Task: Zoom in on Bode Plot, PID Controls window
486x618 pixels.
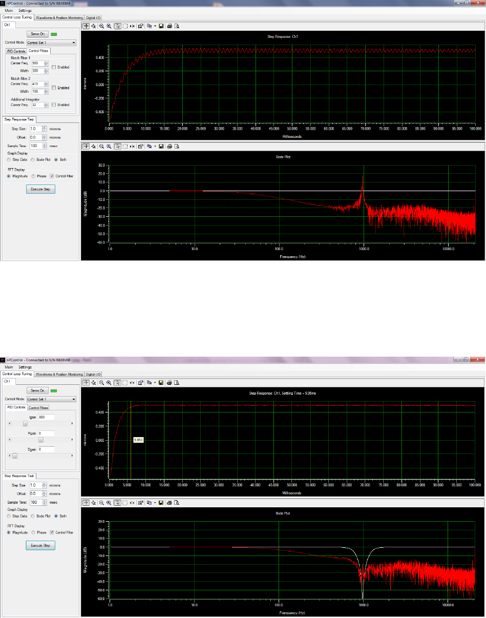Action: (x=109, y=503)
